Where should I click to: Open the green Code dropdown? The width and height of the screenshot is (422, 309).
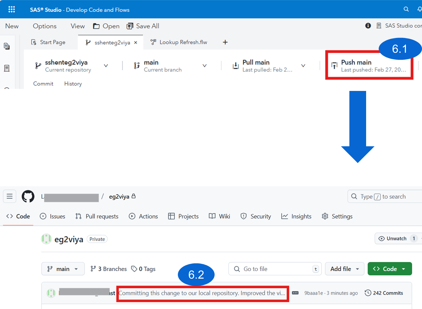click(390, 269)
